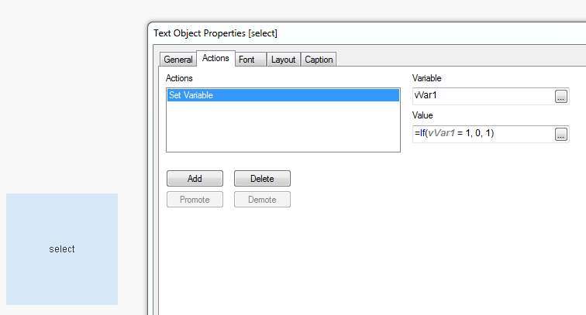Viewport: 586px width, 315px height.
Task: Go to the Layout tab
Action: (283, 60)
